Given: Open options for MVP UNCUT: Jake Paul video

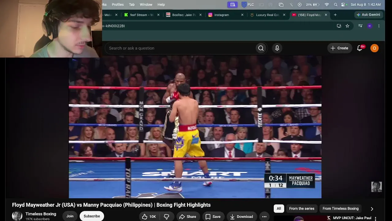Looking at the screenshot, I should click(375, 219).
